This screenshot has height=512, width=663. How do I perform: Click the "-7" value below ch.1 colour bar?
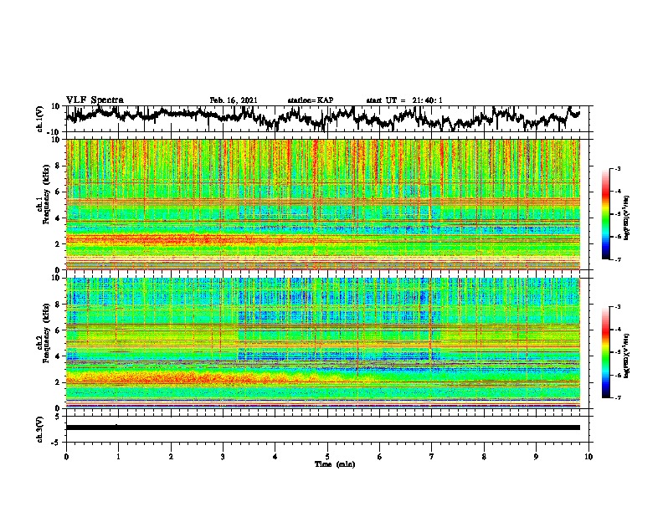(617, 259)
